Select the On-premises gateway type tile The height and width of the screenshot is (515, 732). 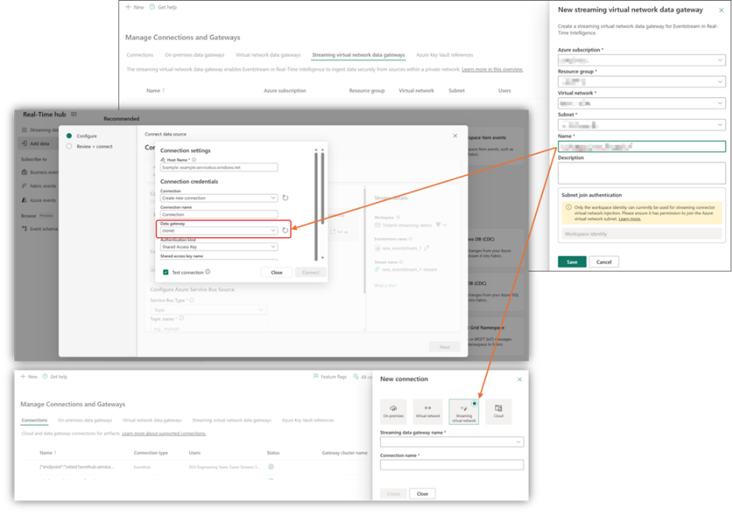click(x=393, y=411)
